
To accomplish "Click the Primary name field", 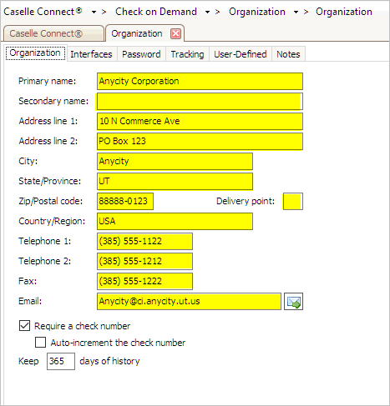I will 200,81.
